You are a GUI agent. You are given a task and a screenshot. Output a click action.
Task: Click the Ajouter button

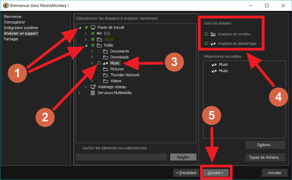point(183,157)
